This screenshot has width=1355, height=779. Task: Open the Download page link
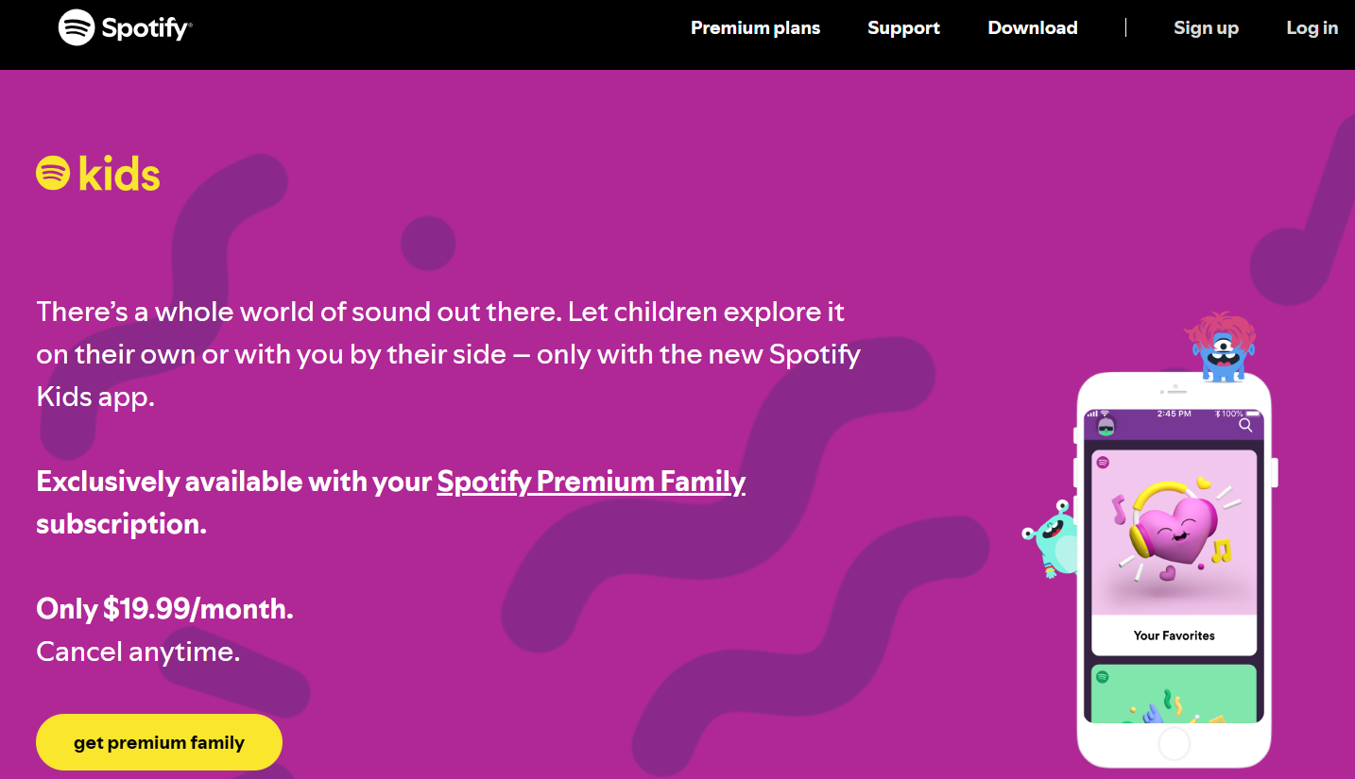point(1032,27)
